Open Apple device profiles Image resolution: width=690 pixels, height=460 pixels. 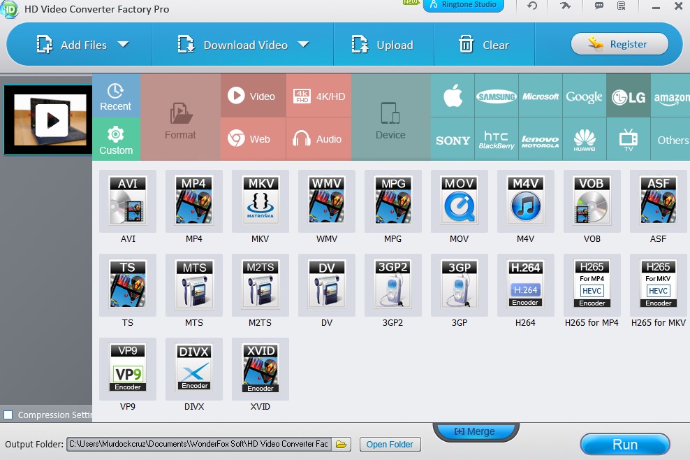(x=453, y=96)
